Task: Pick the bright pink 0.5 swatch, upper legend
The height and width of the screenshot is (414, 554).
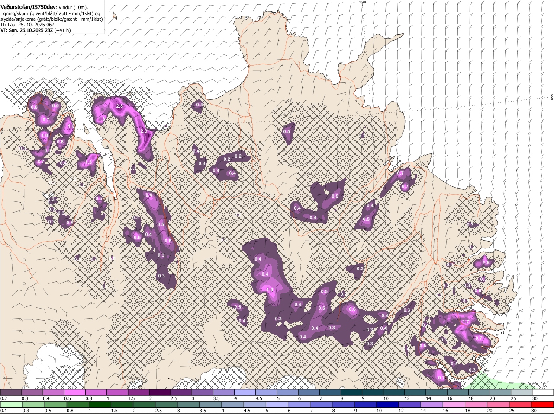Action: (x=75, y=392)
